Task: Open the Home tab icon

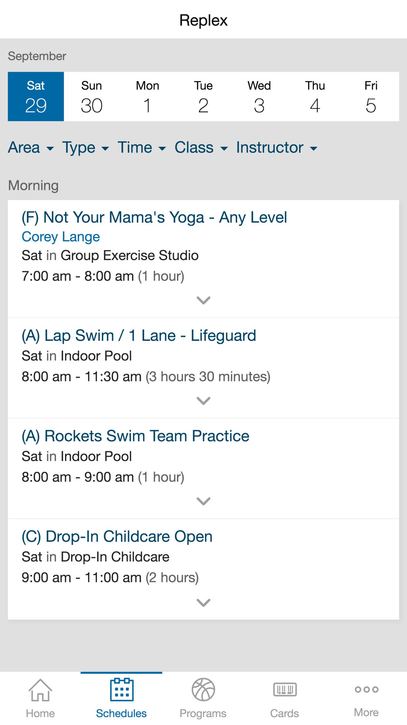Action: (x=40, y=690)
